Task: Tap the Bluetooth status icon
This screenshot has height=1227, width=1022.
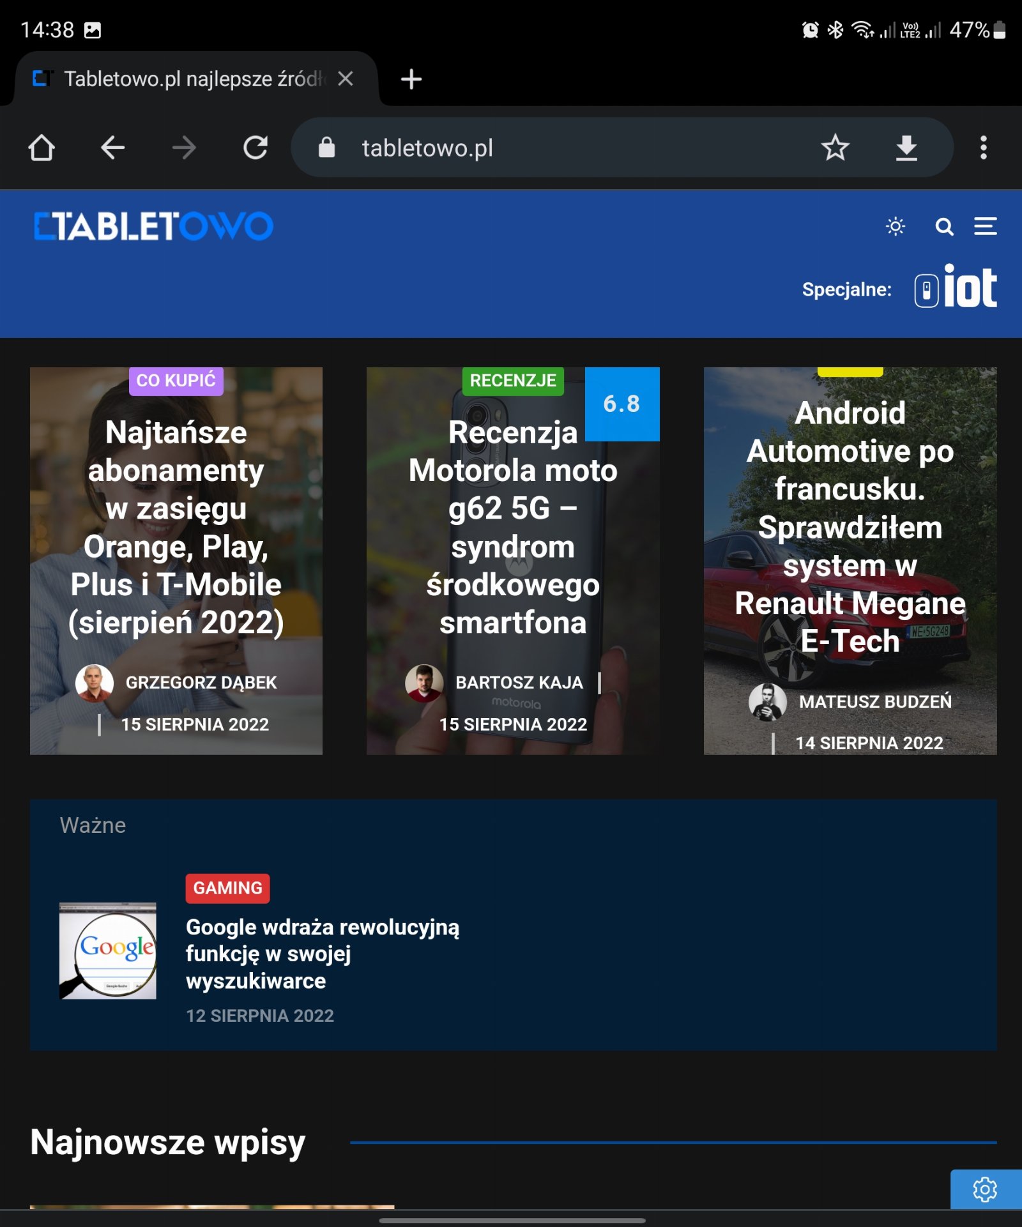Action: click(835, 29)
